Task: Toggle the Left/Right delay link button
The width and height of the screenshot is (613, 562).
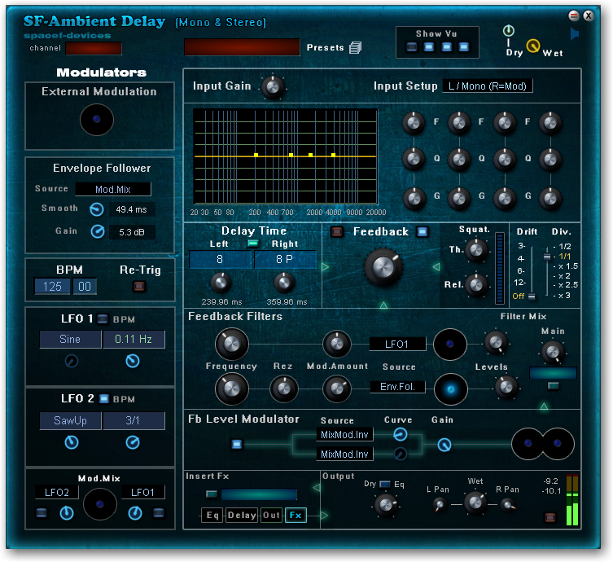Action: click(x=253, y=244)
